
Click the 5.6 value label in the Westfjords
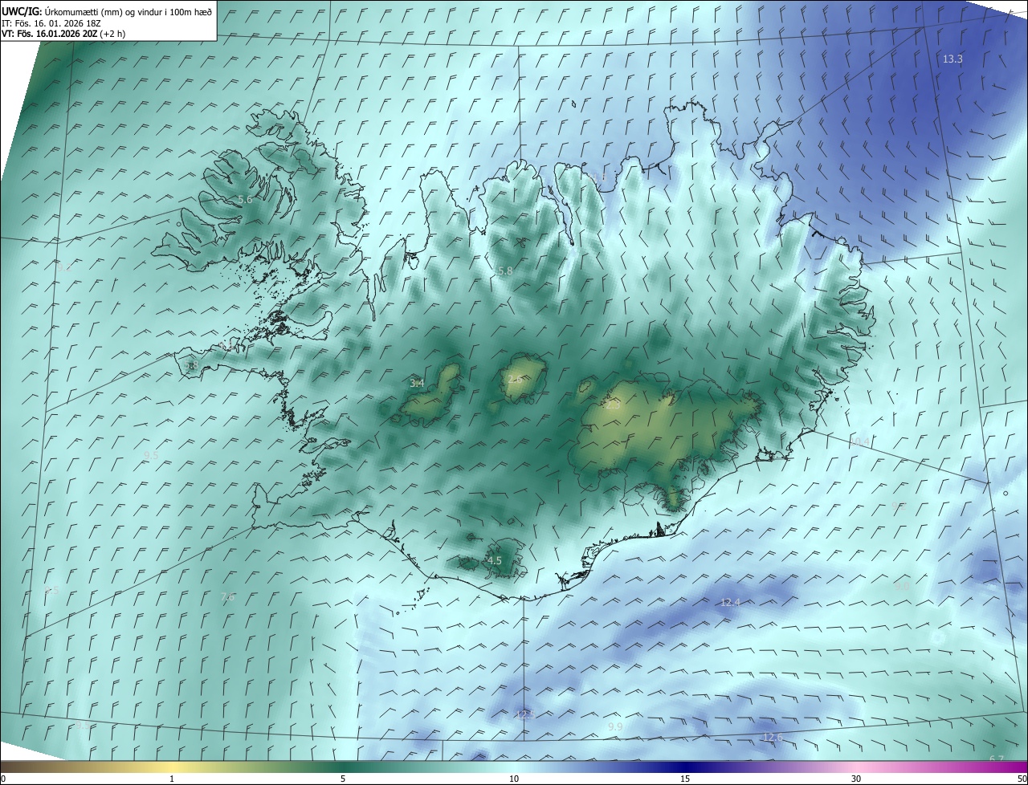pyautogui.click(x=245, y=199)
